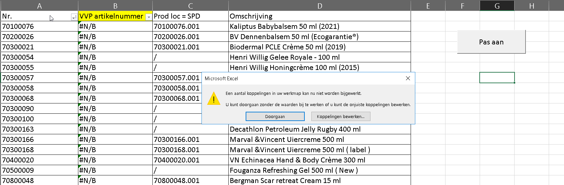
Task: Open Koppelingen bewerken dialog
Action: click(x=341, y=116)
